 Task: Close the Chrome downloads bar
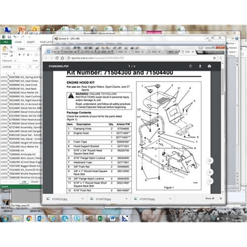[221, 198]
